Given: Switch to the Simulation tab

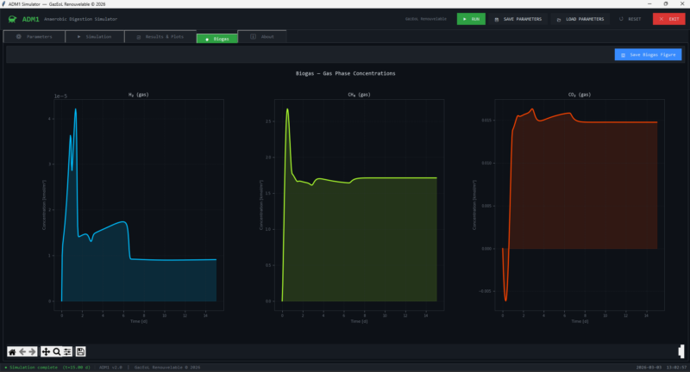Looking at the screenshot, I should click(x=94, y=37).
